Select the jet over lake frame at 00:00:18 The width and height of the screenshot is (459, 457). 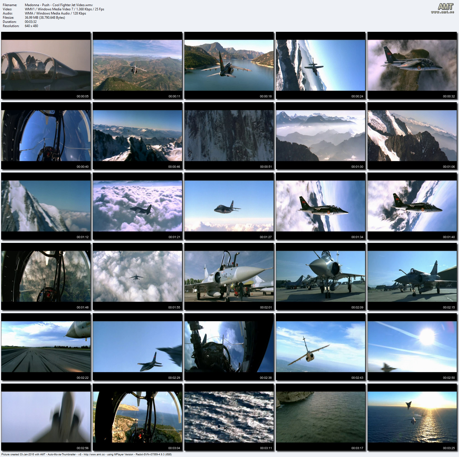coord(229,65)
